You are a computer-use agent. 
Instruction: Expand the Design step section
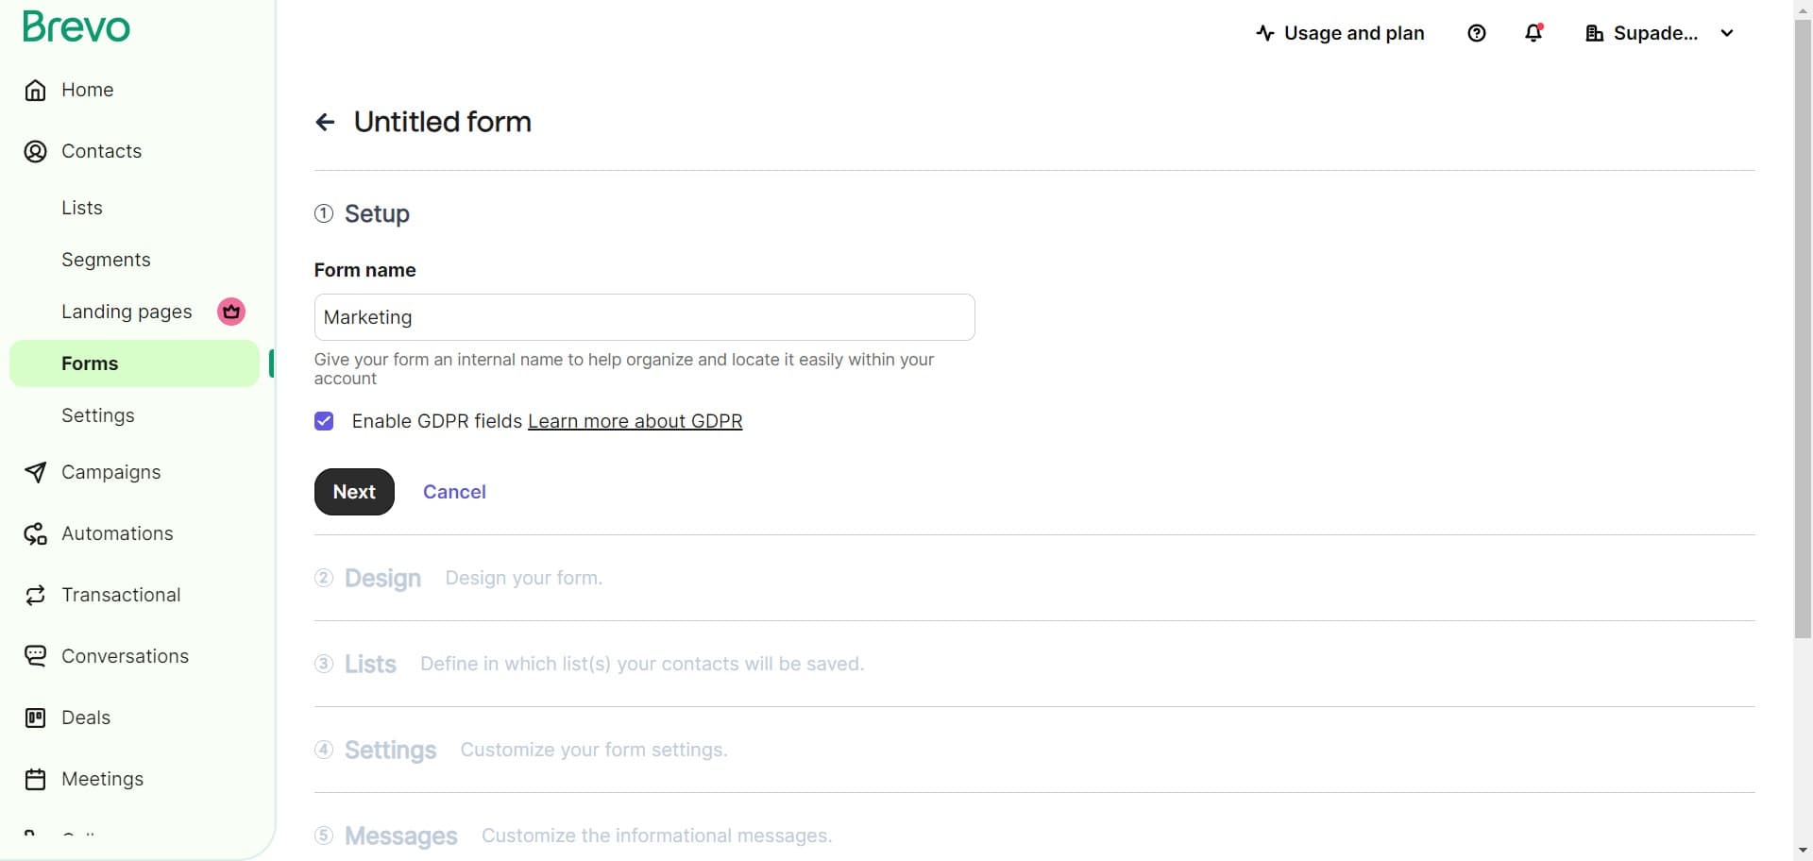coord(382,578)
